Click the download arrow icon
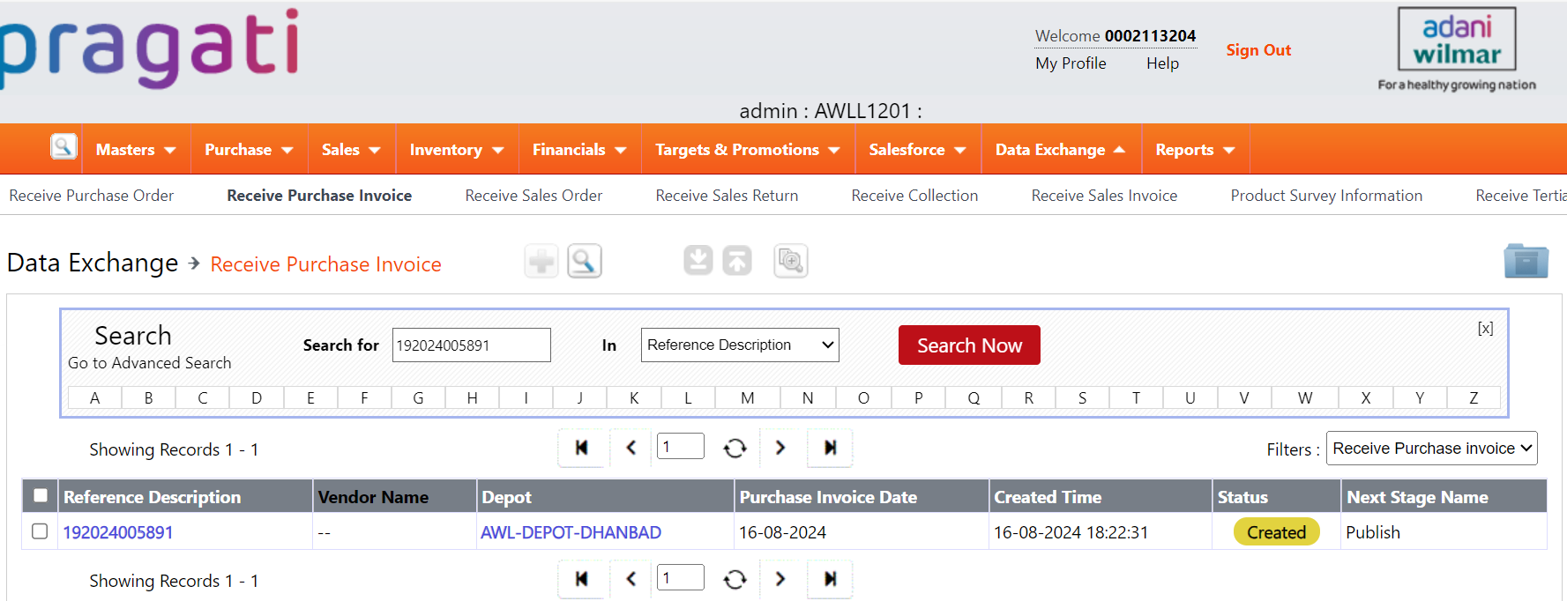The image size is (1567, 601). 698,261
